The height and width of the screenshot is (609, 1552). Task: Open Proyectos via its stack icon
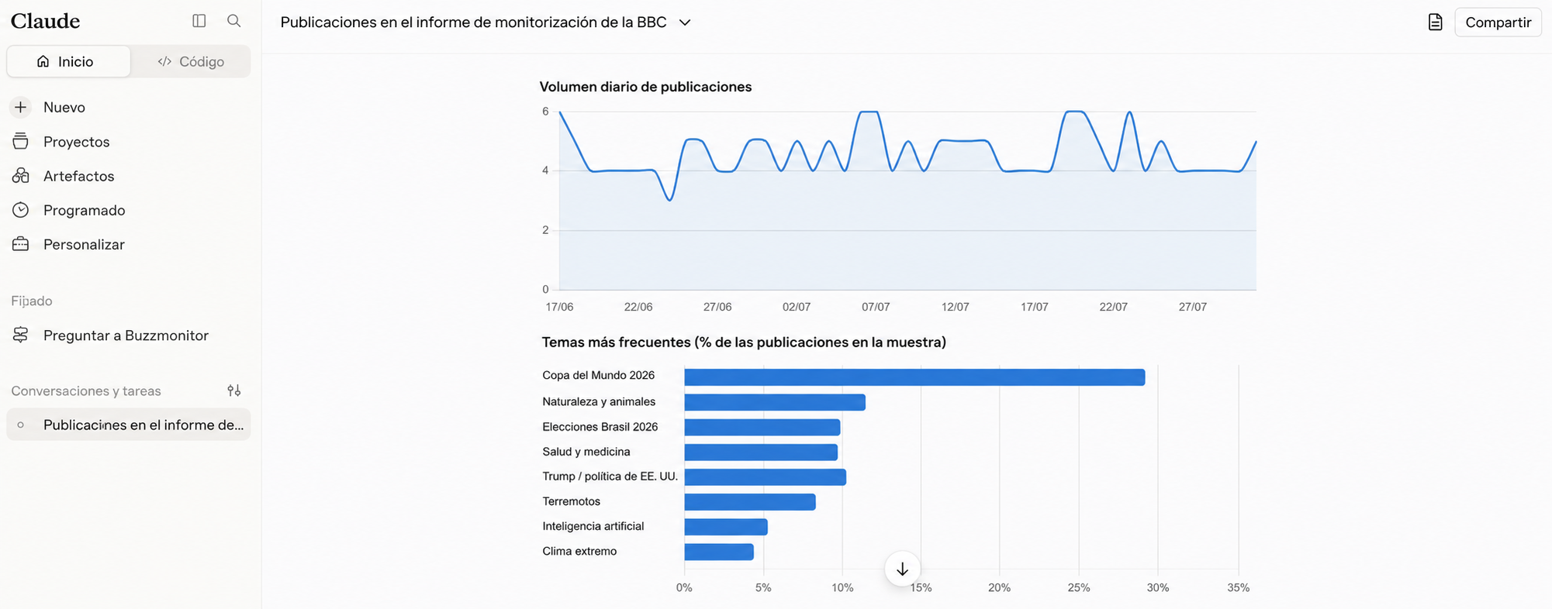21,141
